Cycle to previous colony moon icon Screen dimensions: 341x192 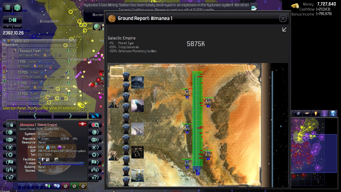[9, 132]
